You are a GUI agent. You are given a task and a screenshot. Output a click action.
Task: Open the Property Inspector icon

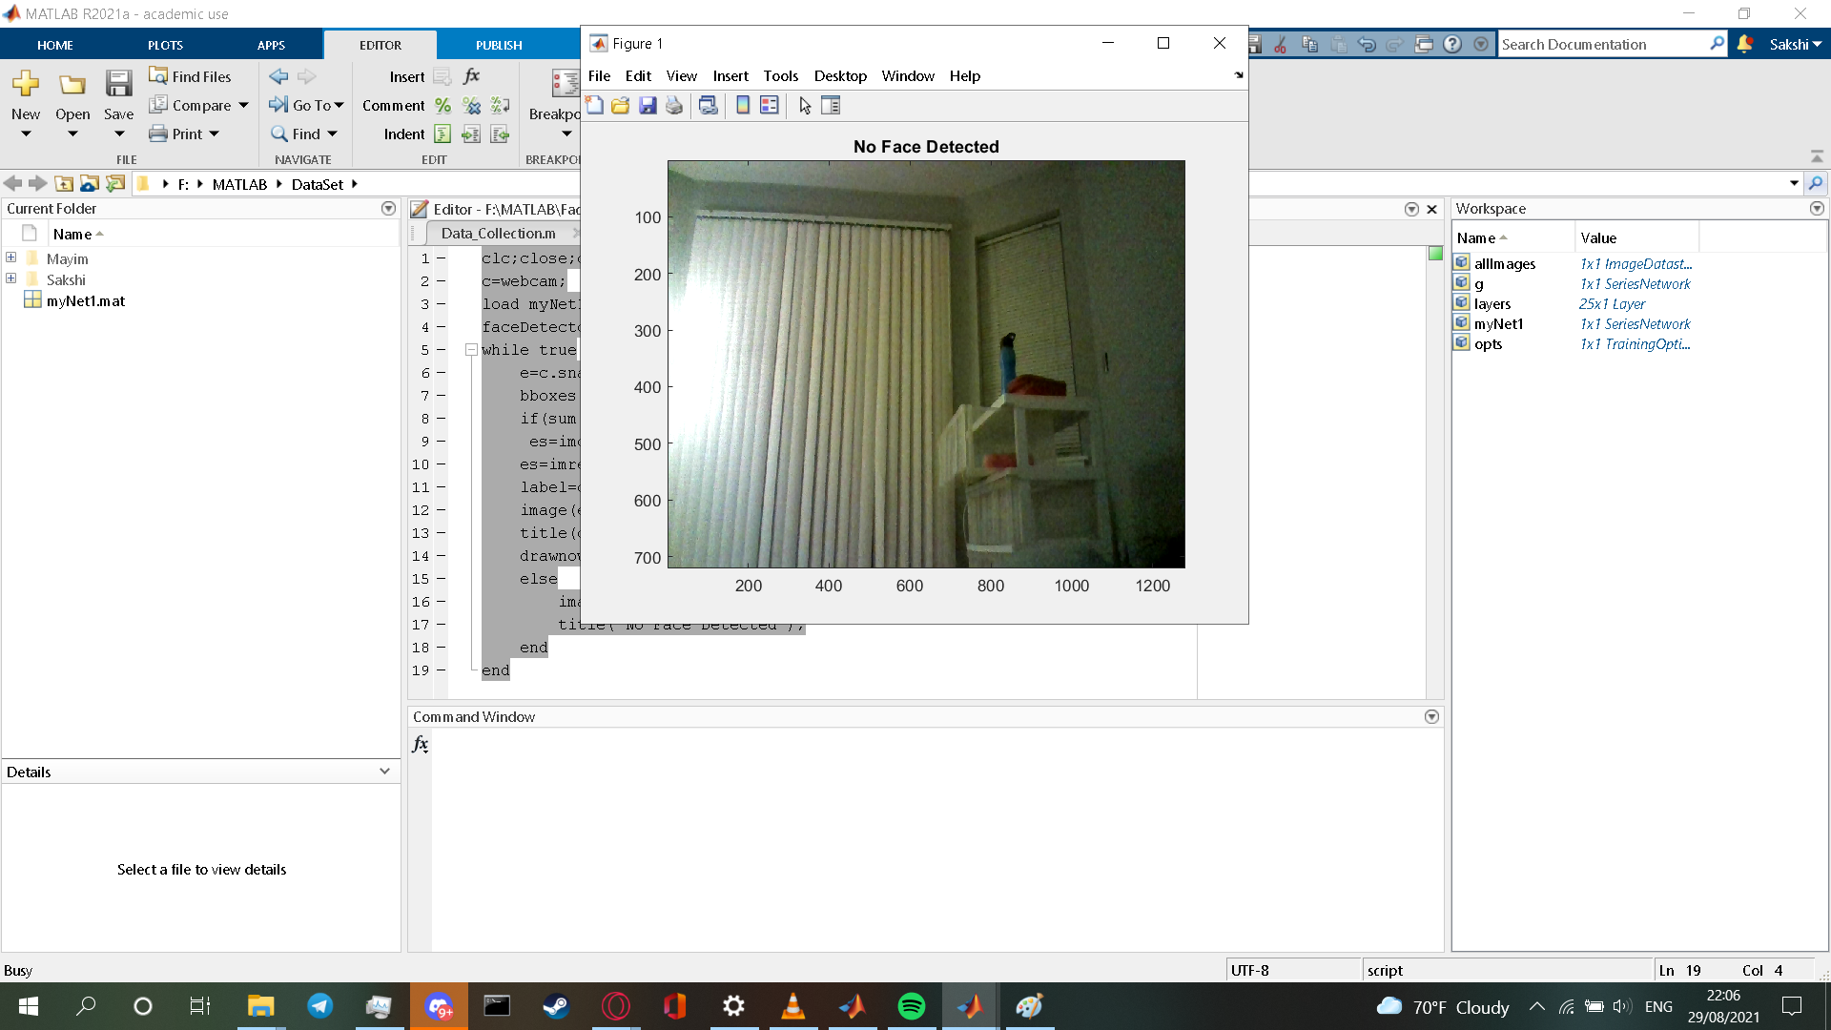(831, 106)
